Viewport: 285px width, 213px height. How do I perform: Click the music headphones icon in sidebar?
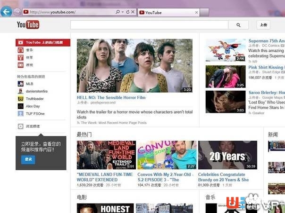[21, 50]
